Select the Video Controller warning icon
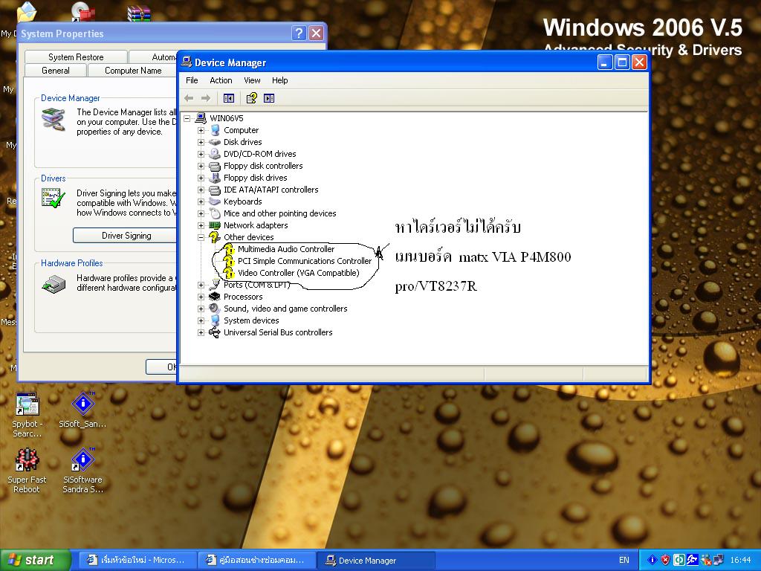The height and width of the screenshot is (571, 761). pos(229,273)
